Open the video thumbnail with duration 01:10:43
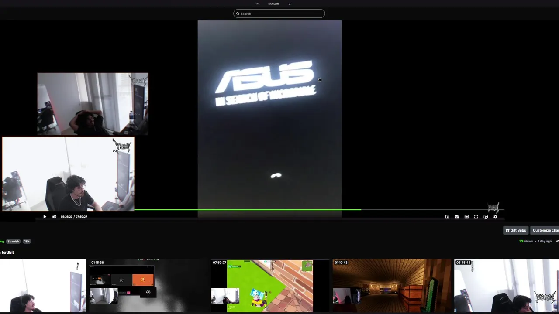The height and width of the screenshot is (314, 559). point(392,286)
